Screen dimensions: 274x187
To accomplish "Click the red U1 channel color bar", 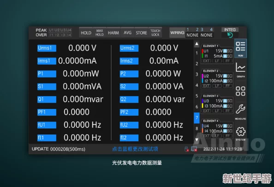I will [203, 51].
